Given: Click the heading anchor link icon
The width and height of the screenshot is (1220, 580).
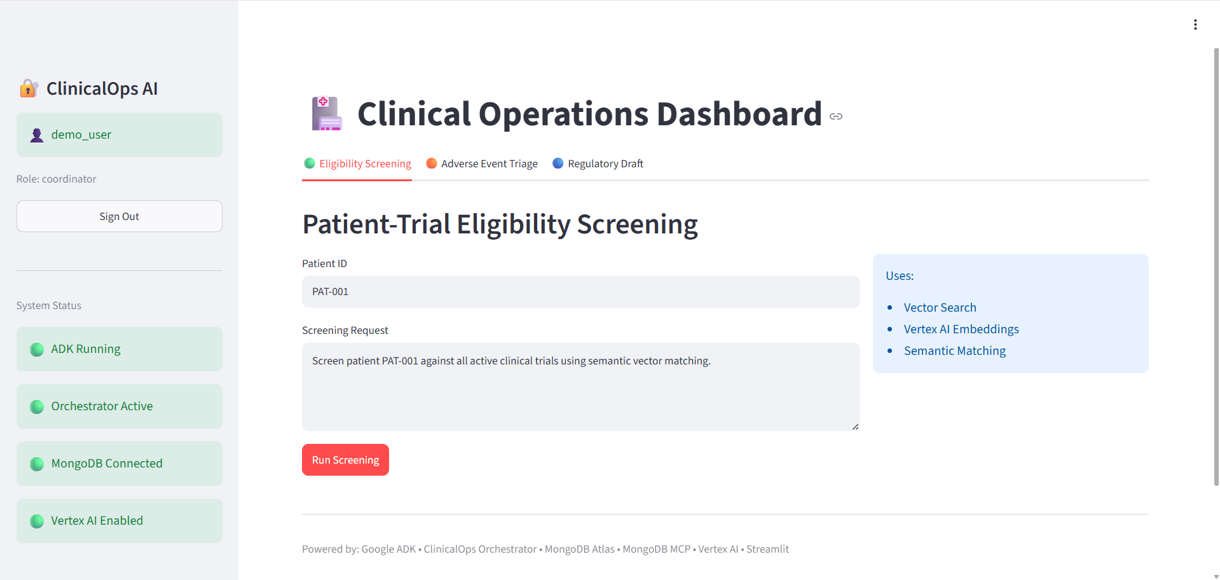Looking at the screenshot, I should coord(836,116).
